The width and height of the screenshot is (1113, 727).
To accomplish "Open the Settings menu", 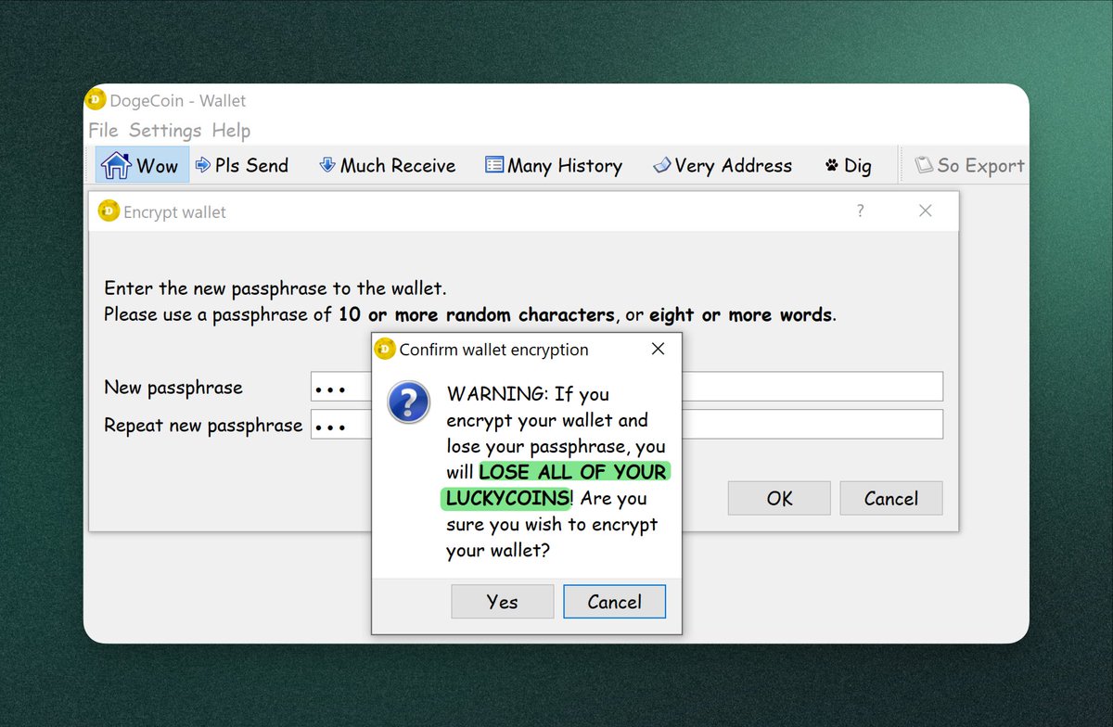I will (165, 130).
